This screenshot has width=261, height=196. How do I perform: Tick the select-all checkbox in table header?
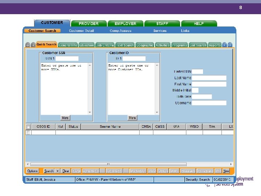[x=28, y=127]
